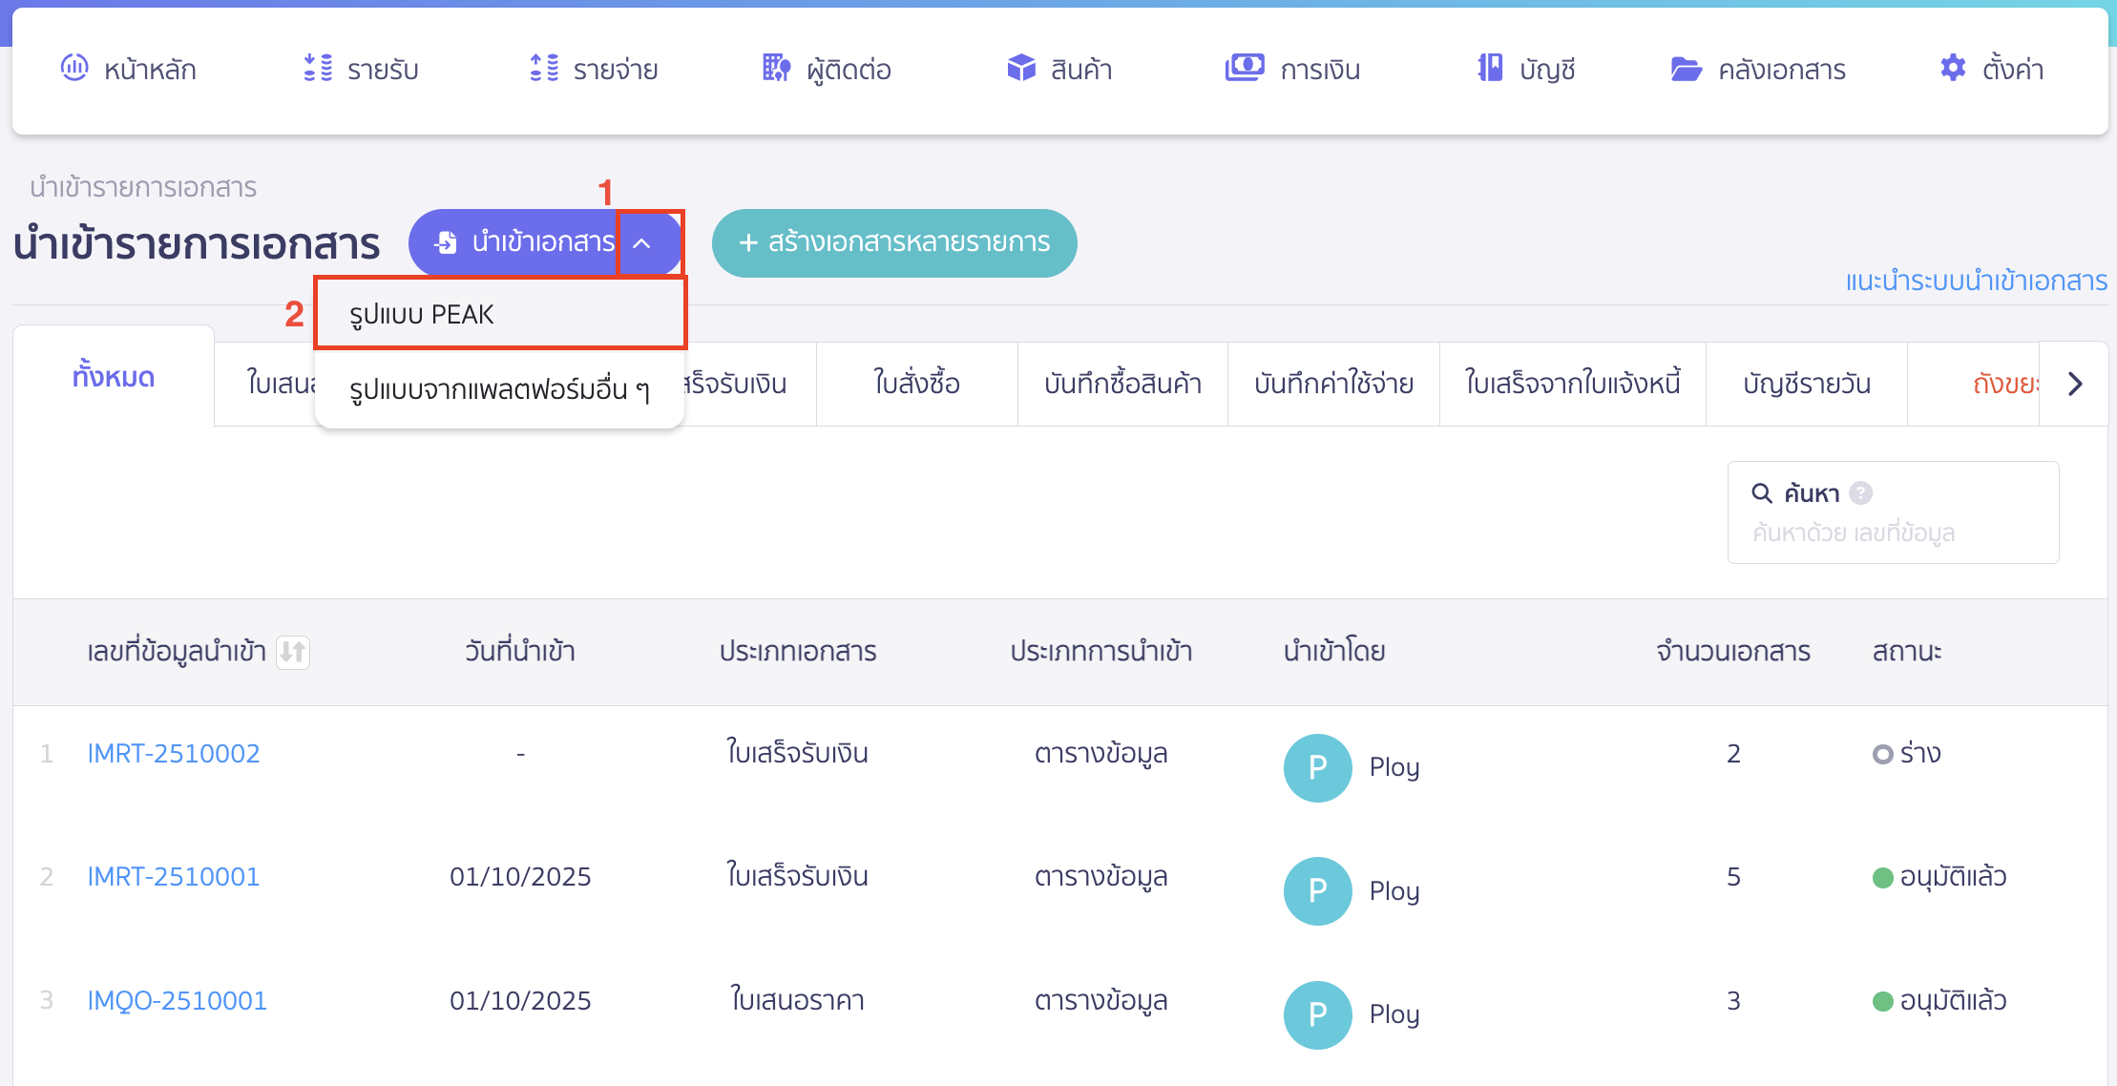Open the ตั้งค่า settings gear

pos(1952,68)
